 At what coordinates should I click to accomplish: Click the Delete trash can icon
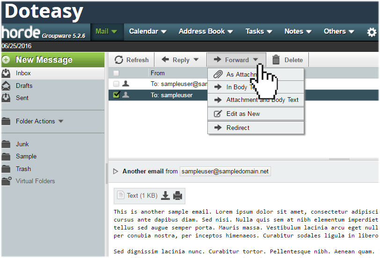click(x=276, y=59)
